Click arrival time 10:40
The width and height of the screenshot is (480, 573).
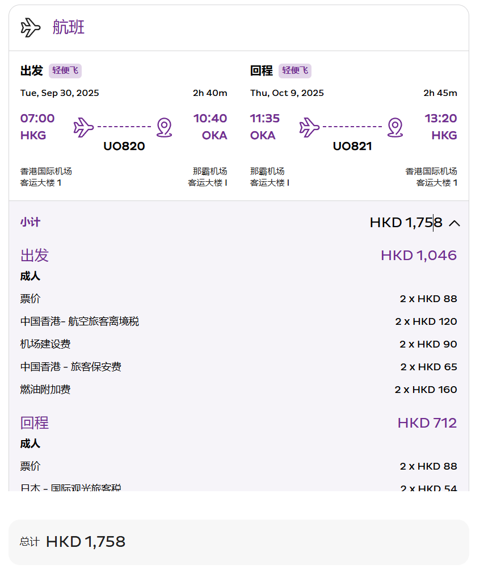(210, 118)
